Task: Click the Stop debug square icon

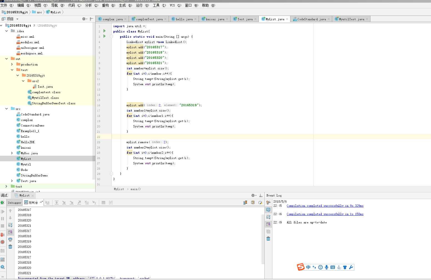Action: 2,226
